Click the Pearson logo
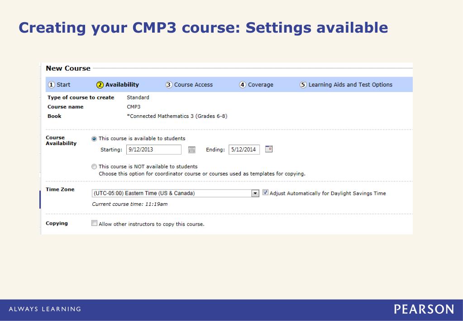The image size is (463, 321). pyautogui.click(x=424, y=310)
